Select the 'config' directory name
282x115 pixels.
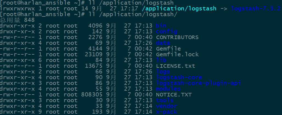(167, 32)
